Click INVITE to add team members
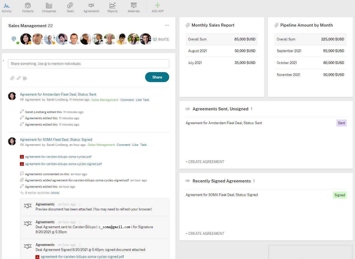The width and height of the screenshot is (355, 259). click(161, 39)
